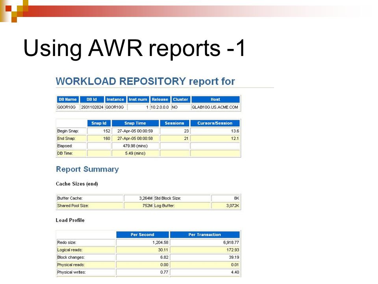
Task: Click redo size per second 1,204.58
Action: click(x=160, y=243)
